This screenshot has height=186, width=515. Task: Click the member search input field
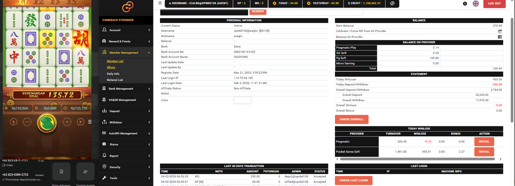204,12
